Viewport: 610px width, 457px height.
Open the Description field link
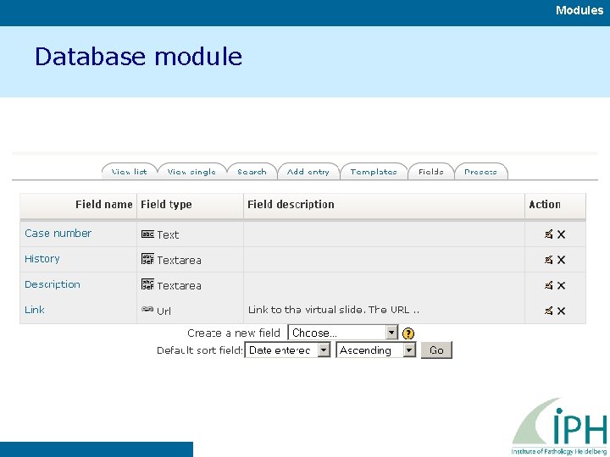(53, 284)
